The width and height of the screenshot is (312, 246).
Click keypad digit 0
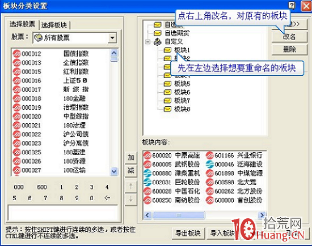91,198
